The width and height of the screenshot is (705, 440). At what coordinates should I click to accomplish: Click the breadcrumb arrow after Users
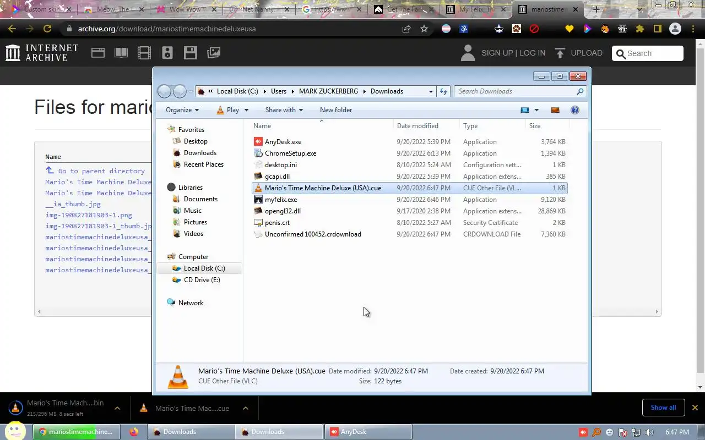pyautogui.click(x=293, y=91)
